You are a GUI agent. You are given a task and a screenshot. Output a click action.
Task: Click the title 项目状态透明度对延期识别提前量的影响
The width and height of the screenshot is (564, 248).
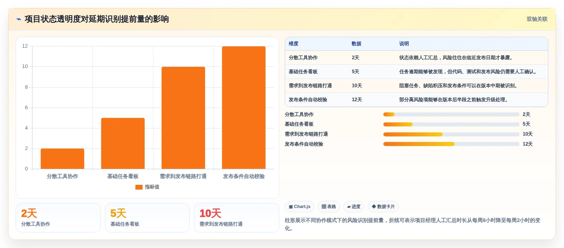click(x=97, y=19)
